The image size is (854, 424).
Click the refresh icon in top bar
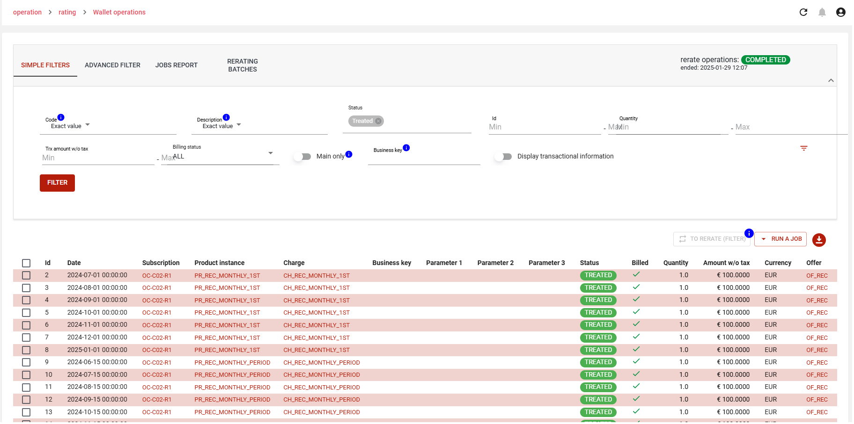click(x=803, y=12)
